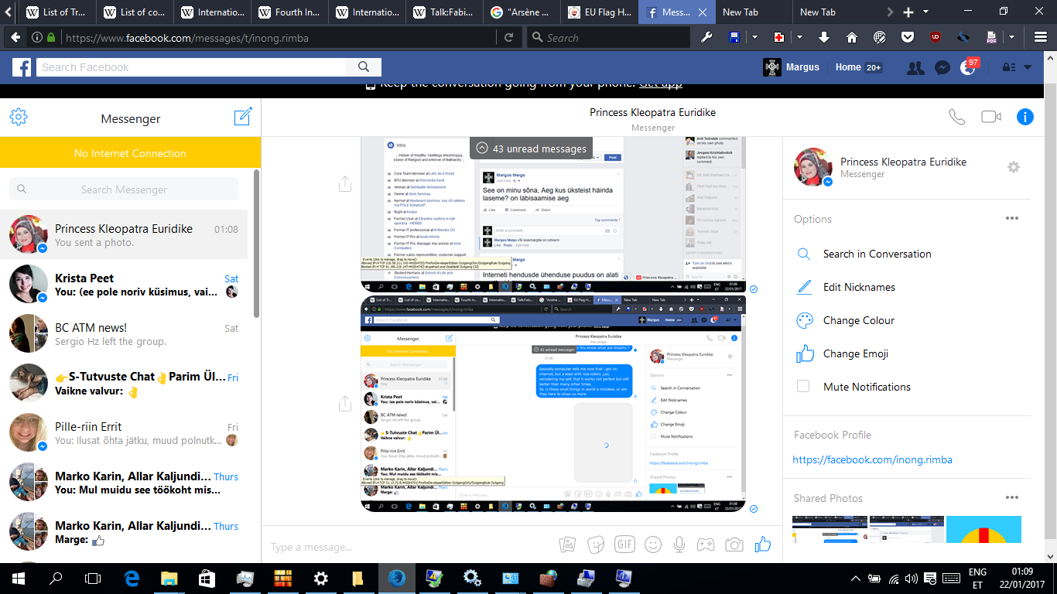Start a video call with camera icon
The image size is (1057, 594).
coord(991,117)
